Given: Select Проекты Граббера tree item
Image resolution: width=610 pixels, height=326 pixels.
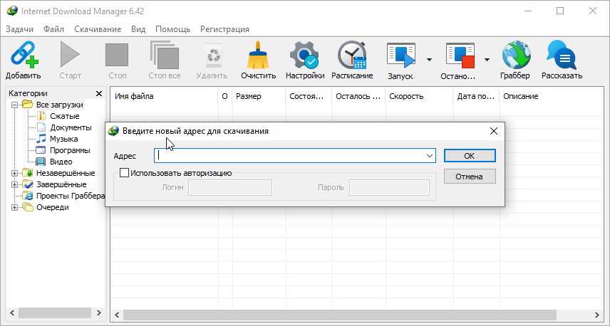Looking at the screenshot, I should 71,196.
